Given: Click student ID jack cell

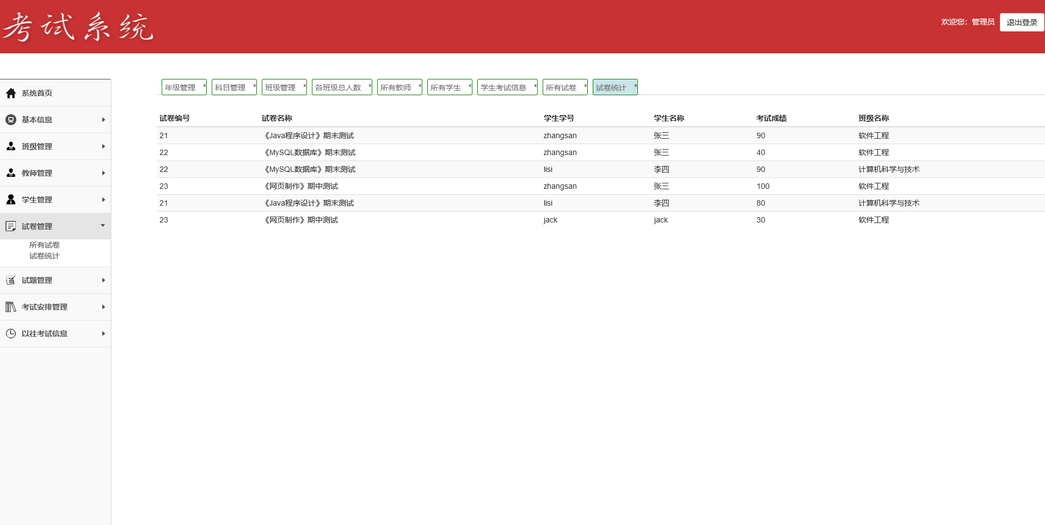Looking at the screenshot, I should 550,220.
